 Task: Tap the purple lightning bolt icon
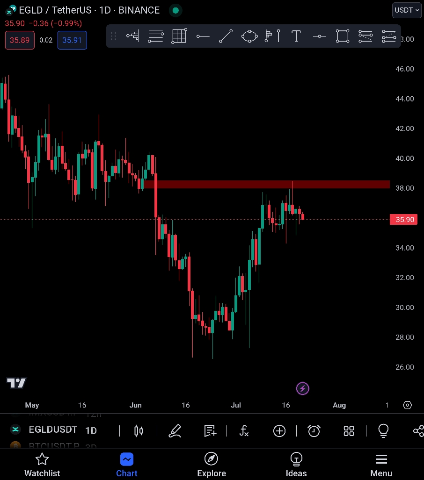coord(303,388)
